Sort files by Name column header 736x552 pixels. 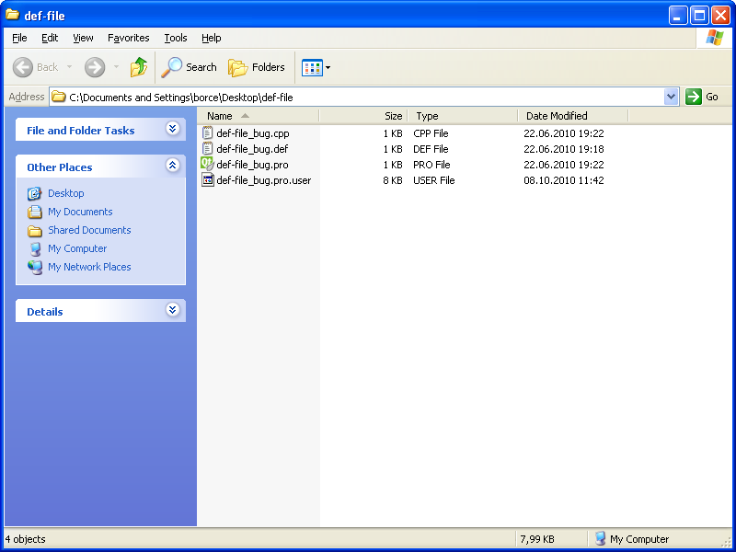(x=220, y=116)
